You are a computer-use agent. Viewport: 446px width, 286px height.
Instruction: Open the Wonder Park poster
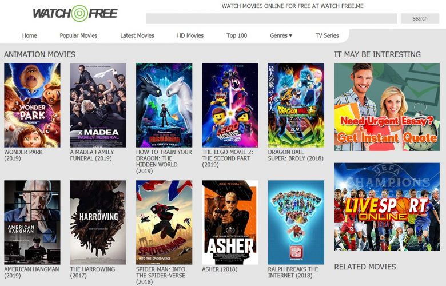[32, 105]
